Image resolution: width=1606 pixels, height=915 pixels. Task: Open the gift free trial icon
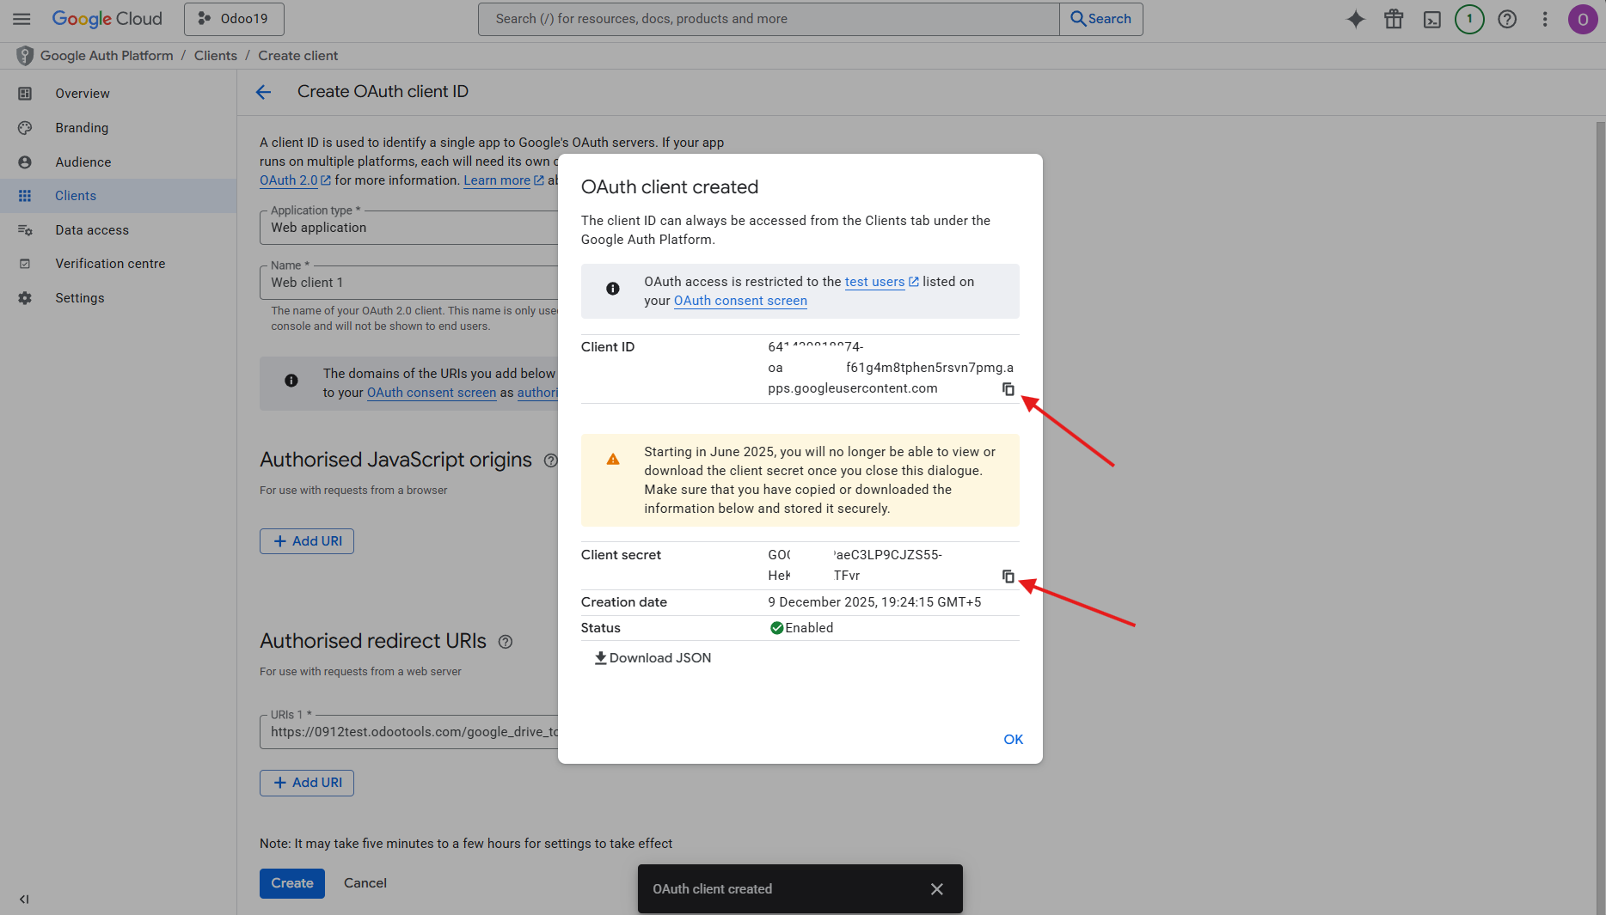coord(1394,19)
